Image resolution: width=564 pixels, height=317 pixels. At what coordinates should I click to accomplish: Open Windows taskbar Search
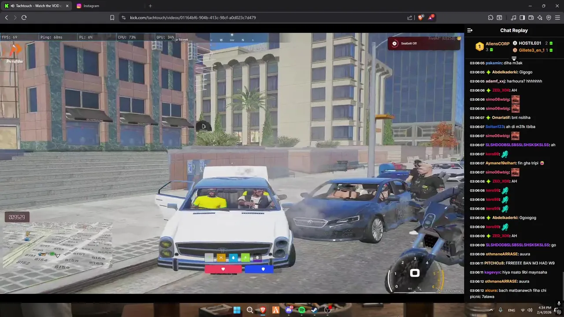coord(250,310)
